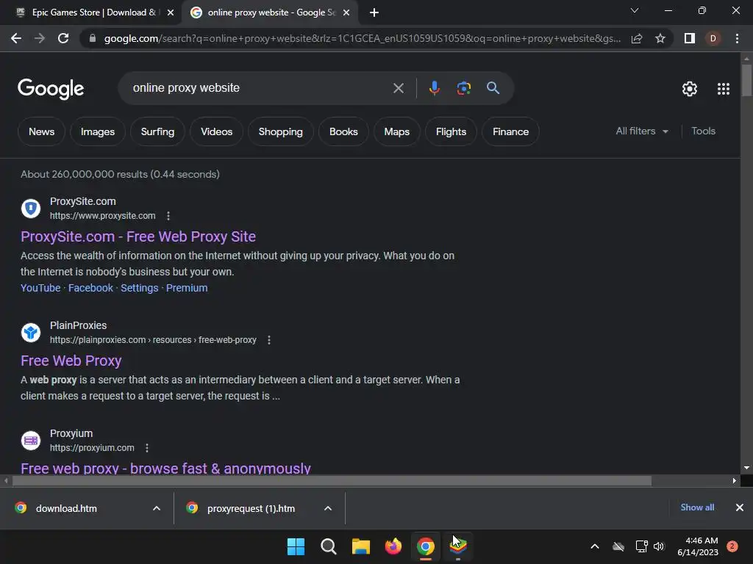The width and height of the screenshot is (753, 564).
Task: Close the Google search tab
Action: pyautogui.click(x=346, y=12)
